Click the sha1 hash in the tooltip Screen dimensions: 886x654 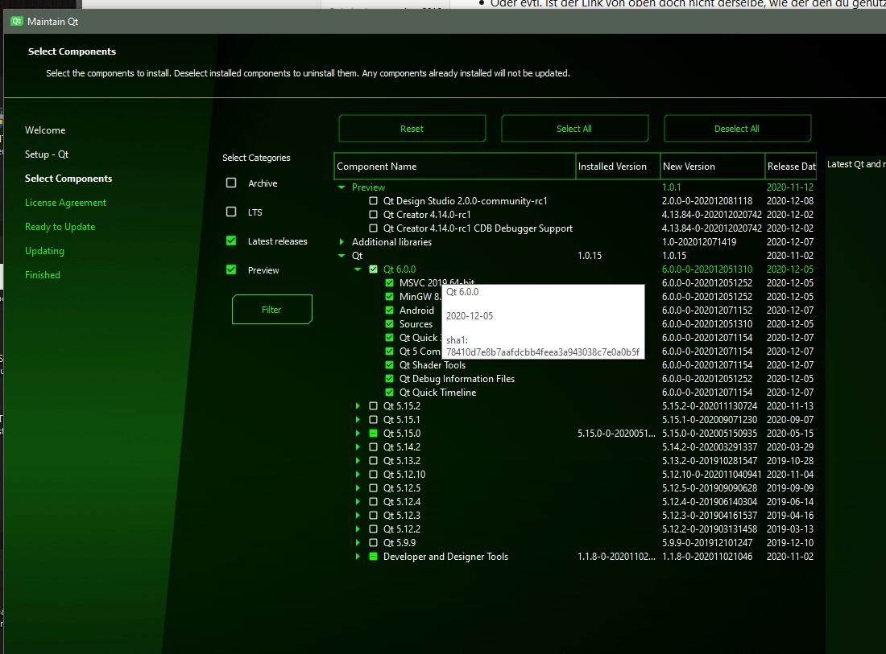click(x=543, y=352)
